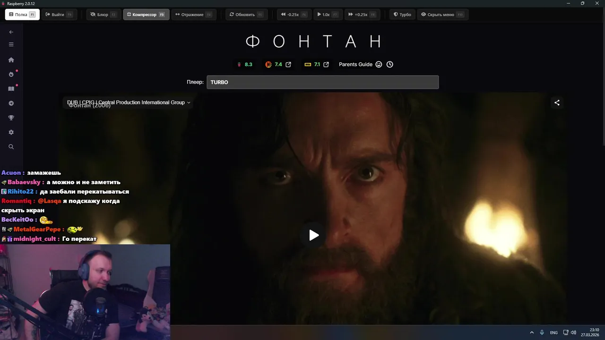Image resolution: width=605 pixels, height=340 pixels.
Task: Click the raspberry 8.3 rating badge
Action: tap(245, 64)
